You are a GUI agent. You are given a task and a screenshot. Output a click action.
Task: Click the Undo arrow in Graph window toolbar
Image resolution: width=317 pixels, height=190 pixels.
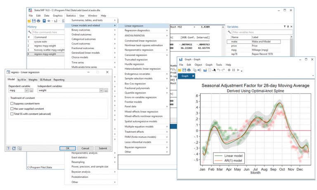(x=219, y=70)
